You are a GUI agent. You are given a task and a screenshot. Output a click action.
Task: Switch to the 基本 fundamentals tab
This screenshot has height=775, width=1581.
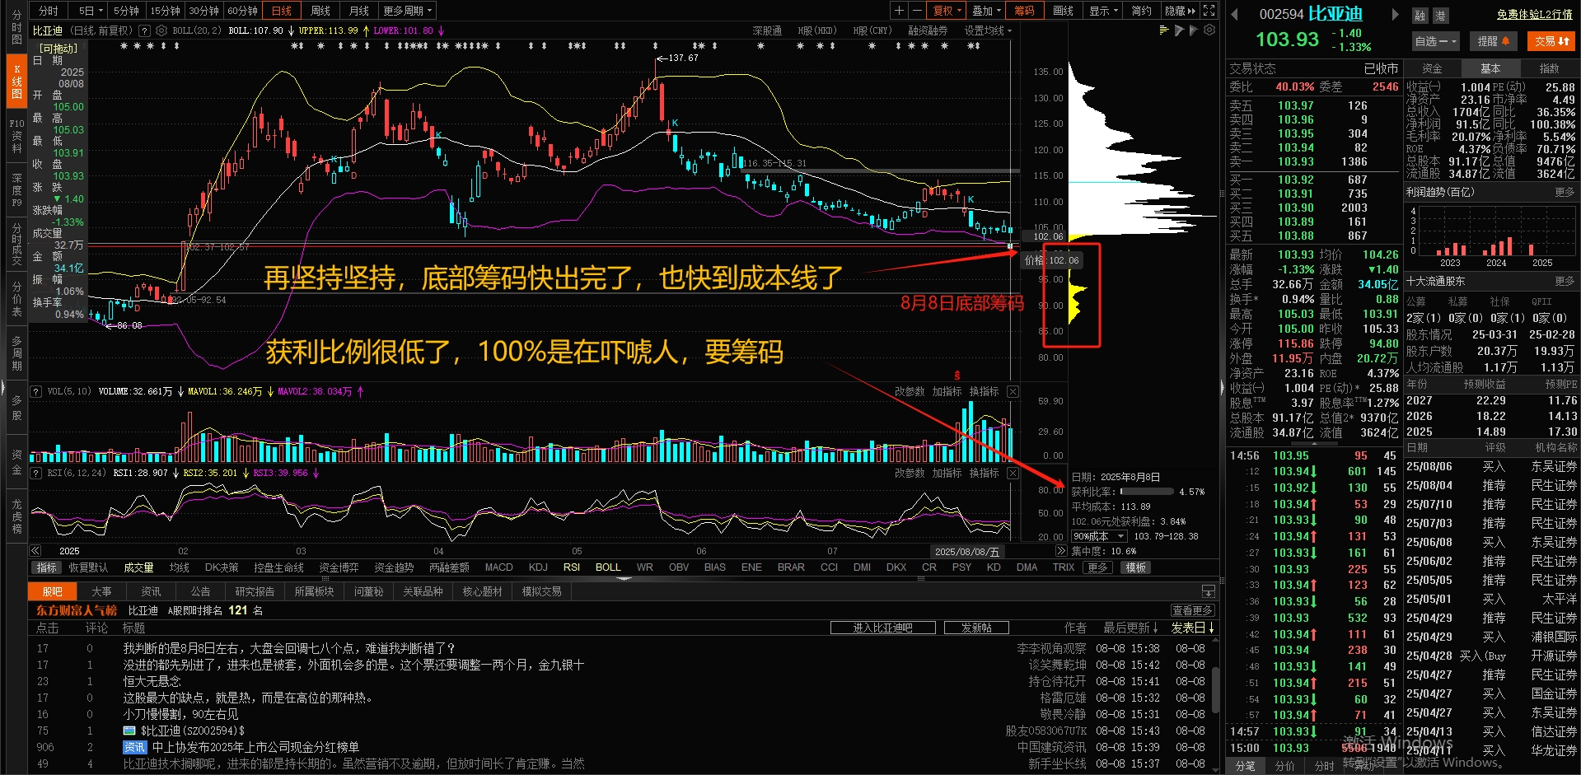(x=1490, y=68)
